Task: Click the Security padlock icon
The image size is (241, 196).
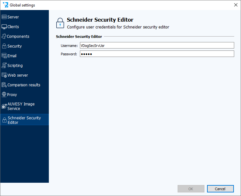Action: (4, 46)
